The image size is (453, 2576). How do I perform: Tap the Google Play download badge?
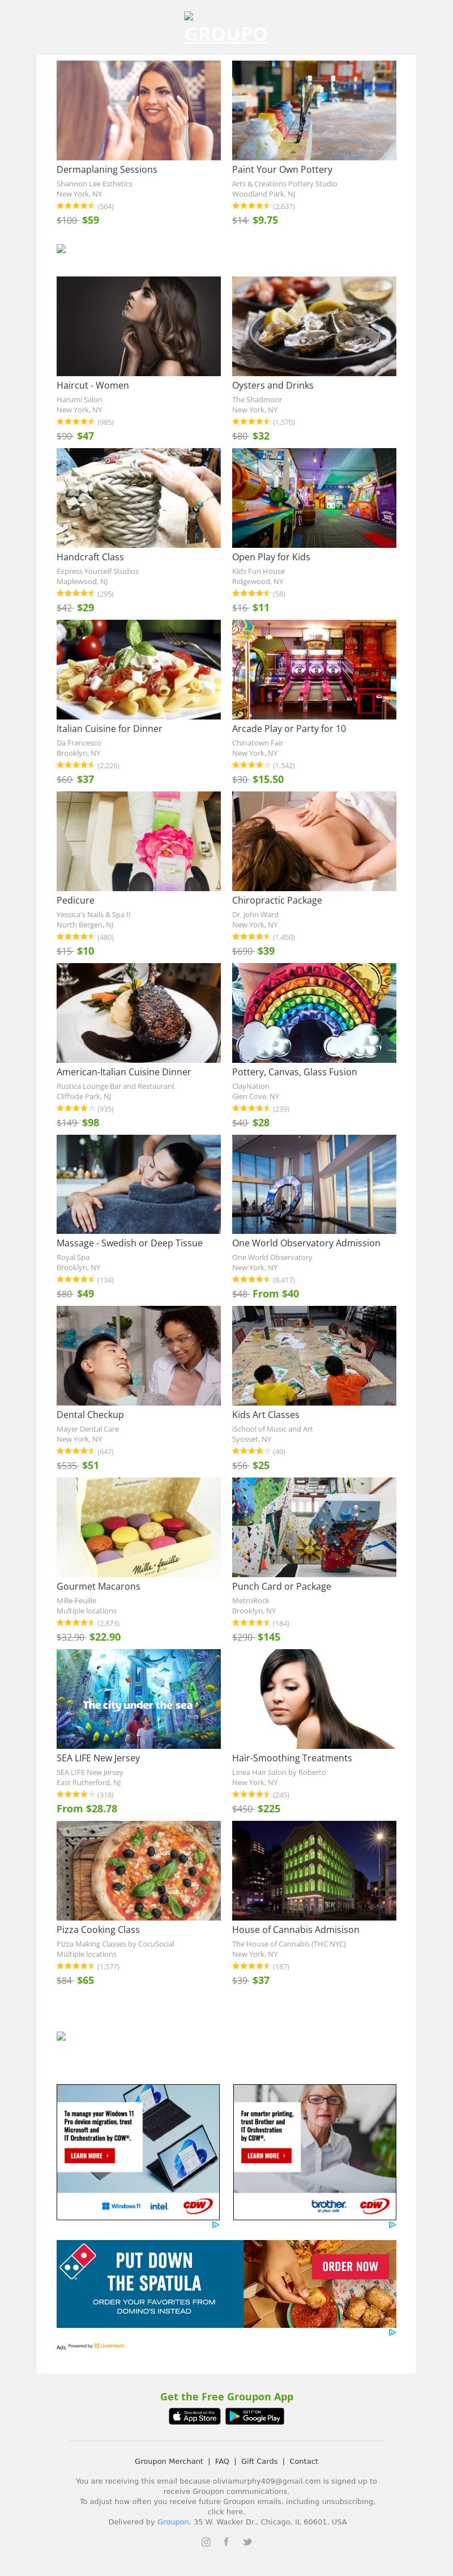(x=255, y=2416)
